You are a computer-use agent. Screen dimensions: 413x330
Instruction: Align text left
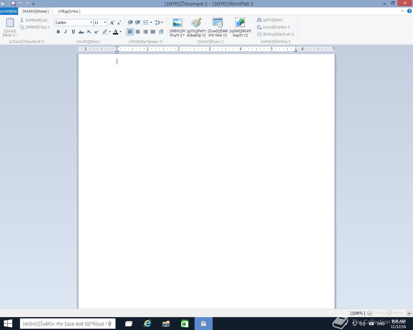point(130,32)
